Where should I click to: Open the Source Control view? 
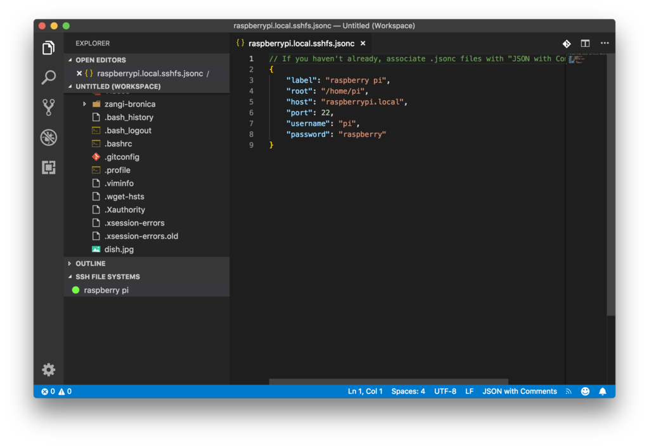point(48,107)
